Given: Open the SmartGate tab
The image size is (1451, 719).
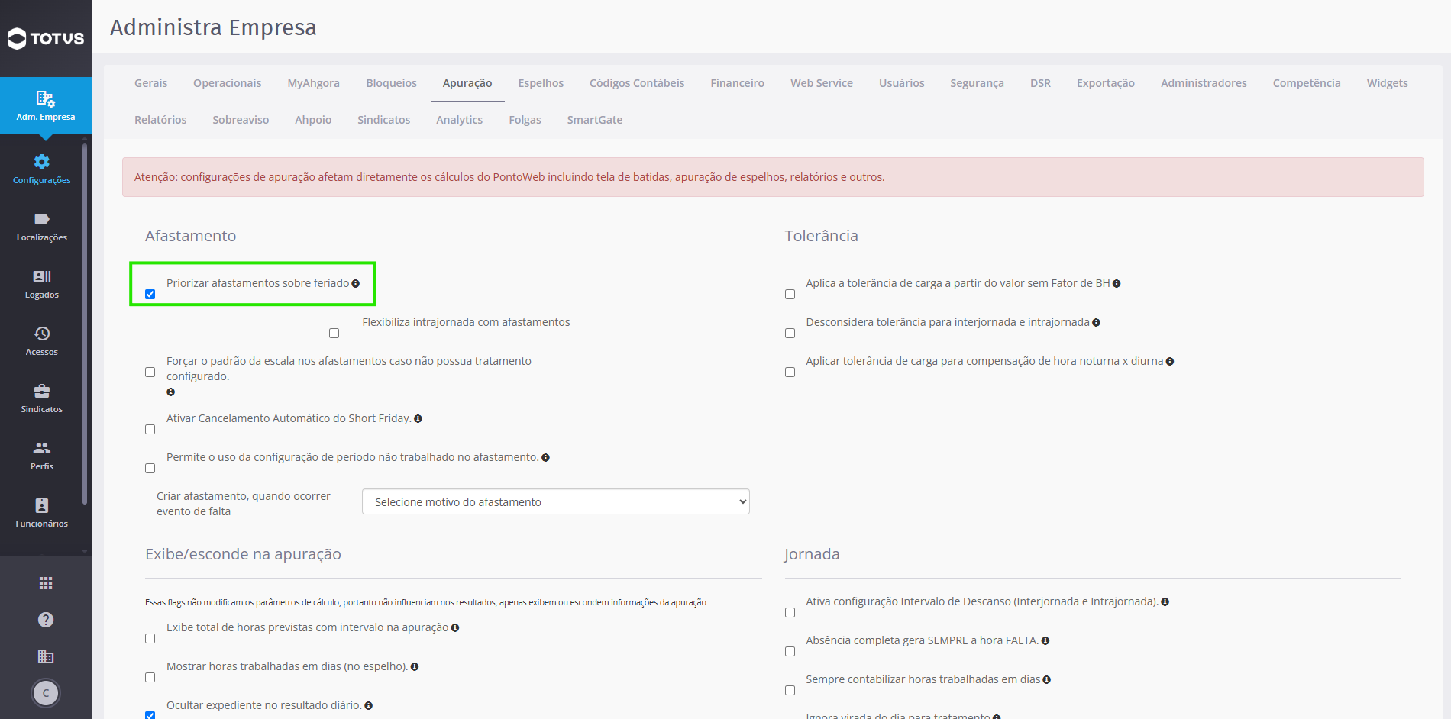Looking at the screenshot, I should 595,120.
